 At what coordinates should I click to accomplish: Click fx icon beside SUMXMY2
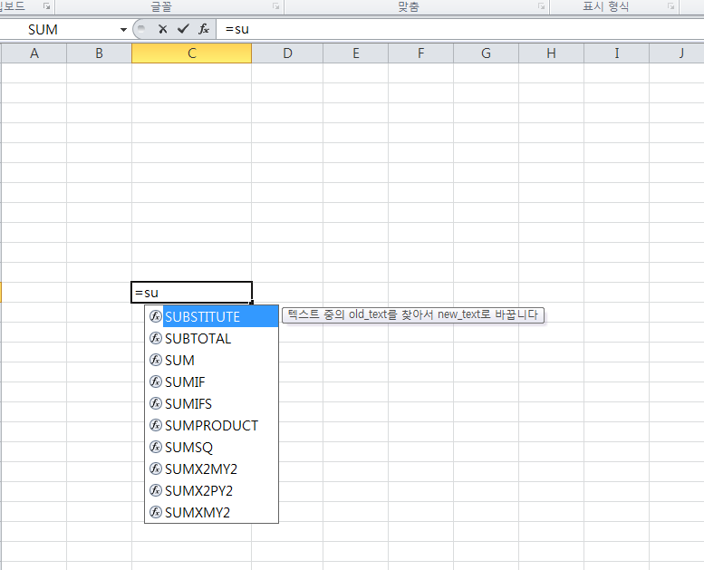(x=155, y=512)
